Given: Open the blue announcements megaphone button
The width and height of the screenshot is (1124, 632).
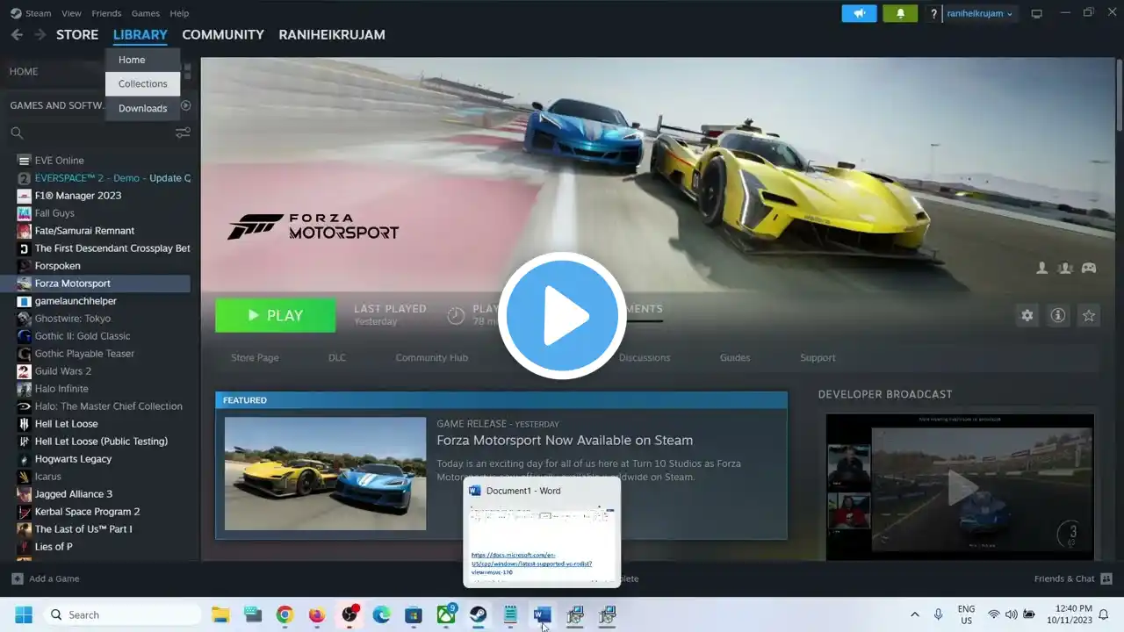Looking at the screenshot, I should (859, 13).
